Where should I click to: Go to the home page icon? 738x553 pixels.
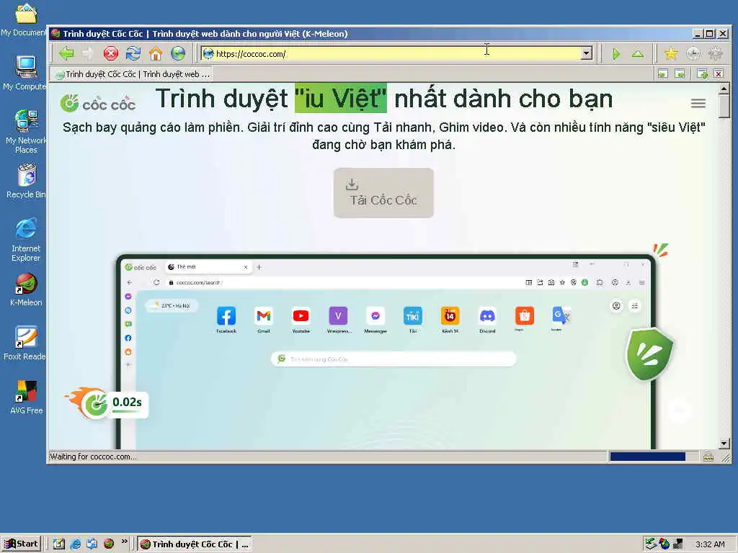156,53
